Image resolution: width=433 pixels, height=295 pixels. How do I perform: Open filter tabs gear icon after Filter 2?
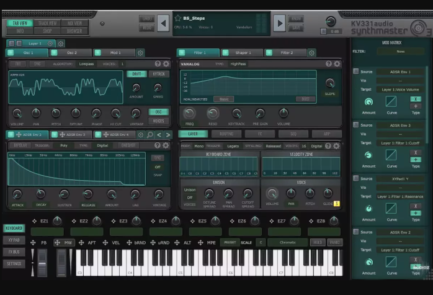click(311, 53)
